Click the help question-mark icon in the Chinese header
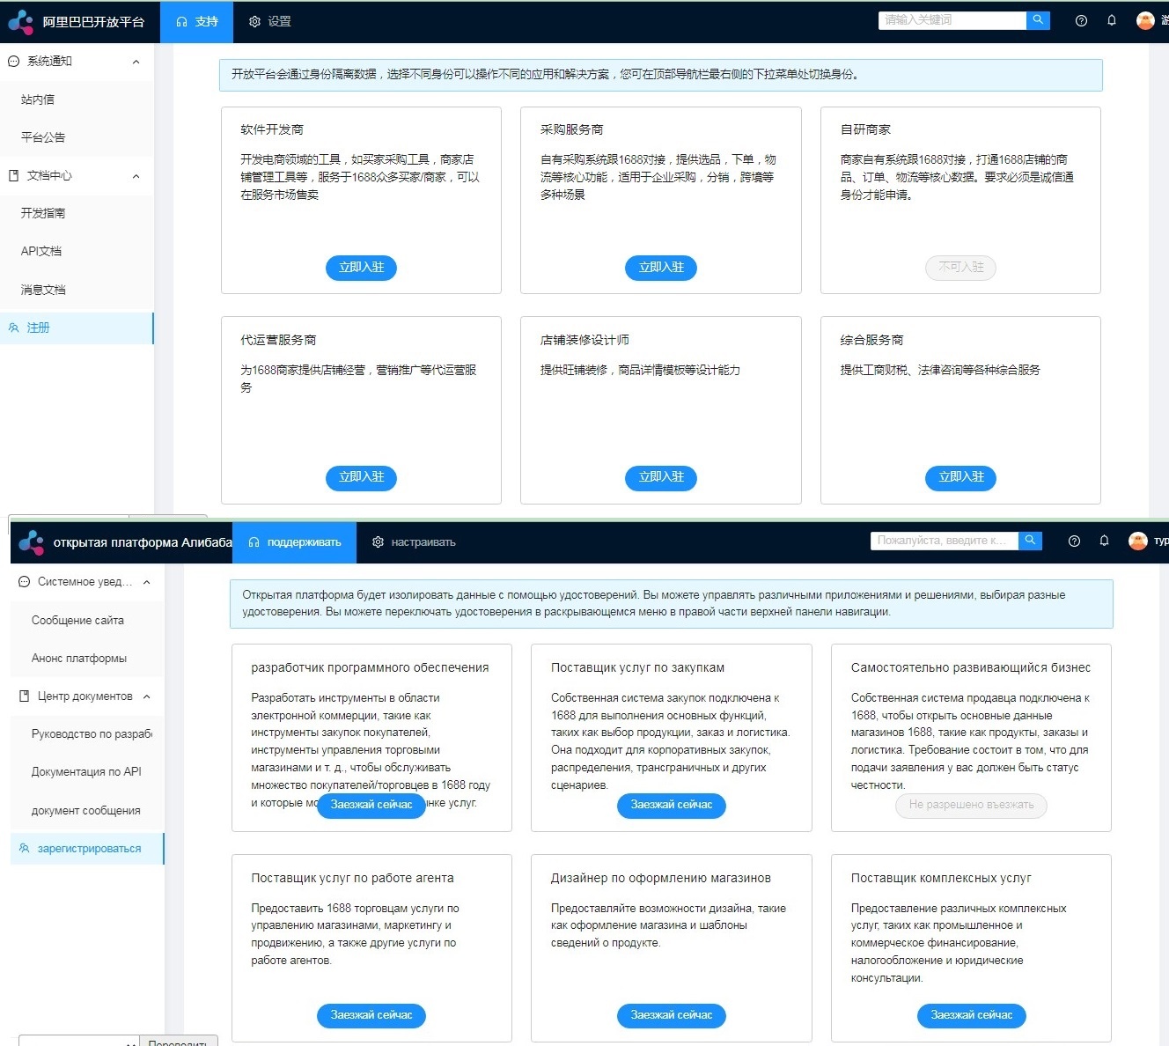Screen dimensions: 1169x1046 click(1081, 21)
